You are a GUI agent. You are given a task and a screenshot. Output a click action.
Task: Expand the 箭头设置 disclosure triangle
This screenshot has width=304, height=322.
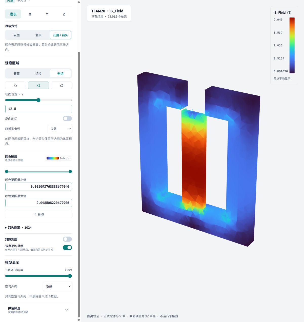click(x=6, y=228)
